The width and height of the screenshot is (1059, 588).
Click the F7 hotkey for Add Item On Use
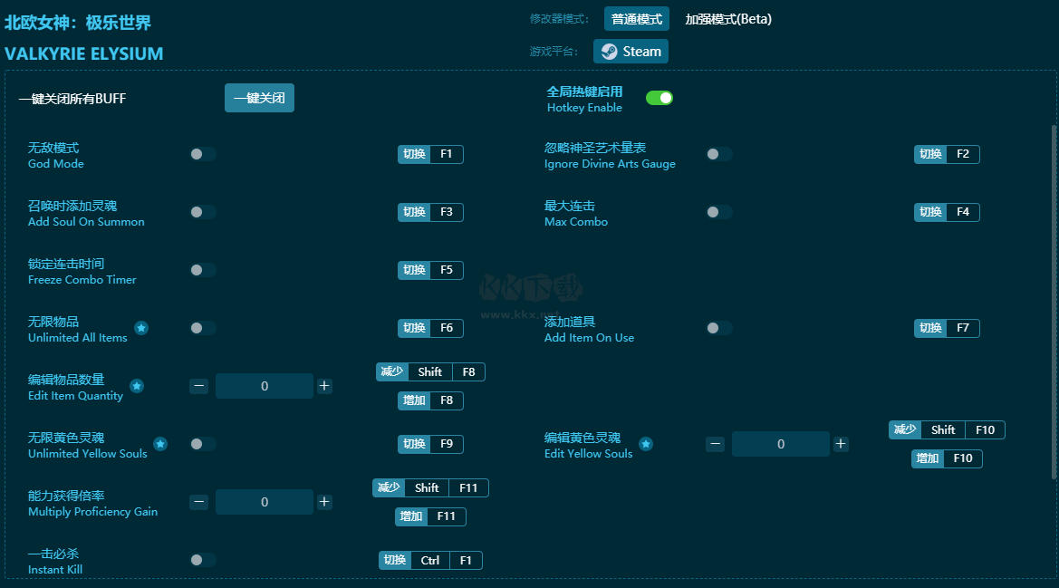947,328
